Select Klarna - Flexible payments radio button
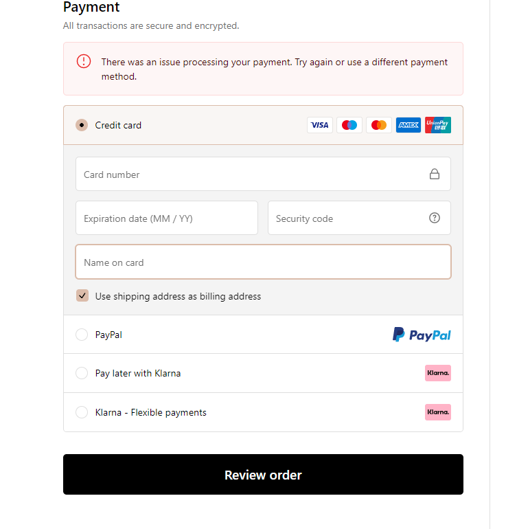Image resolution: width=506 pixels, height=529 pixels. [82, 412]
